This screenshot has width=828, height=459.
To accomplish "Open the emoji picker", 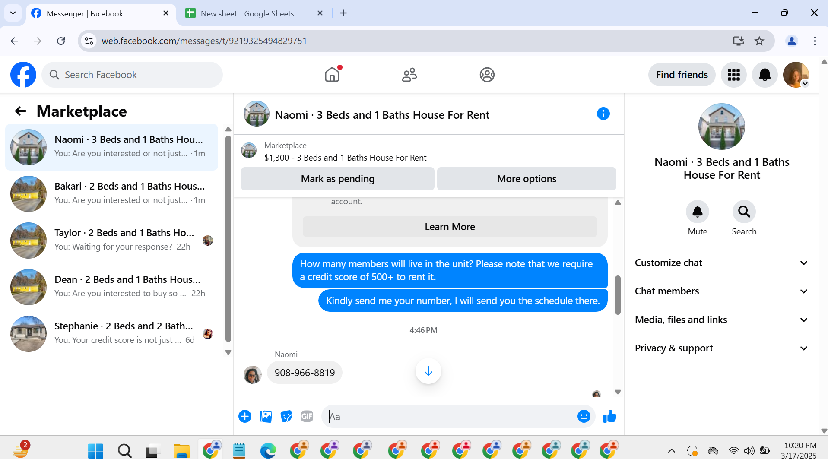I will tap(584, 416).
